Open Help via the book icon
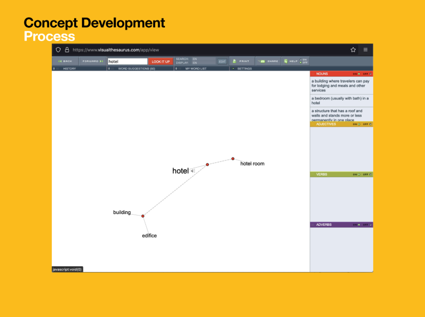This screenshot has width=425, height=317. coord(286,61)
